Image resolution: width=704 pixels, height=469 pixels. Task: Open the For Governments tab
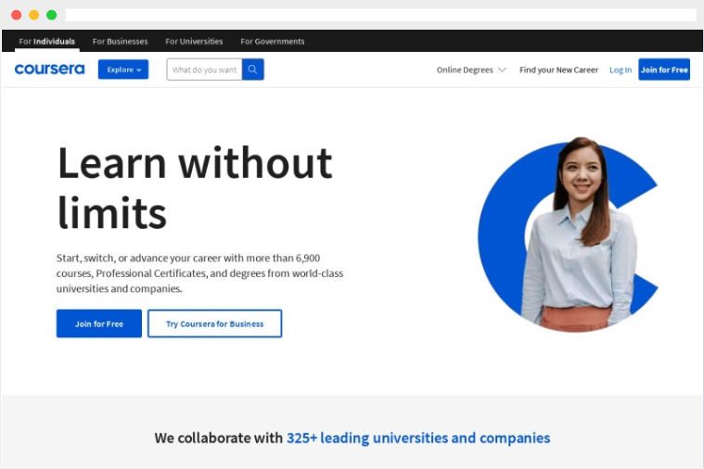point(273,42)
